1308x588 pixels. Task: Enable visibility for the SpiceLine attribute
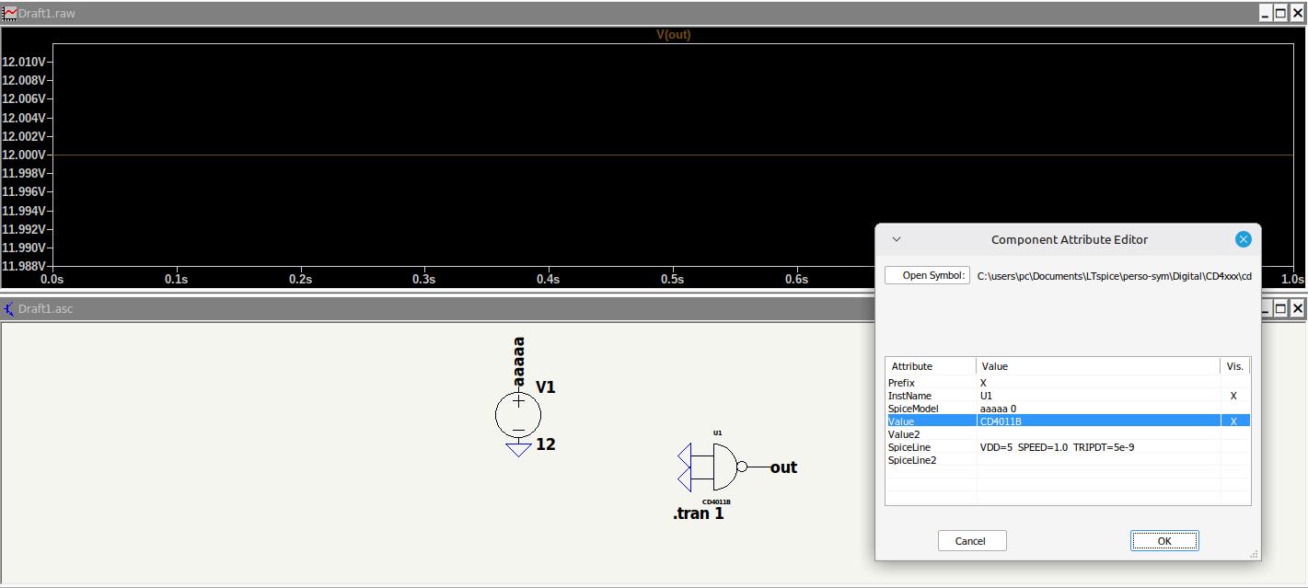(1233, 447)
